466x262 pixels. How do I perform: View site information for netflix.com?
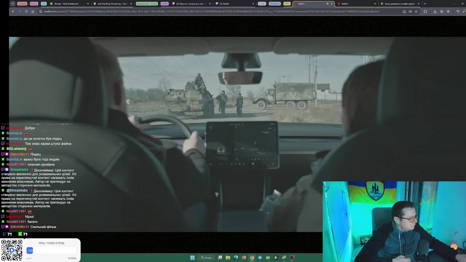tap(40, 11)
